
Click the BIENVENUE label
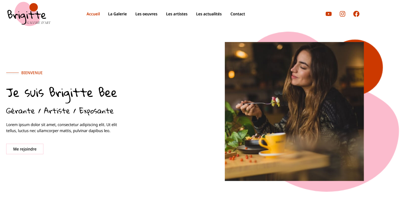click(32, 73)
